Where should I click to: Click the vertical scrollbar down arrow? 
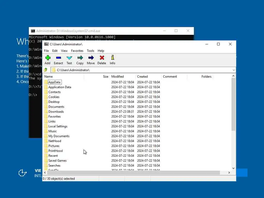pos(233,168)
